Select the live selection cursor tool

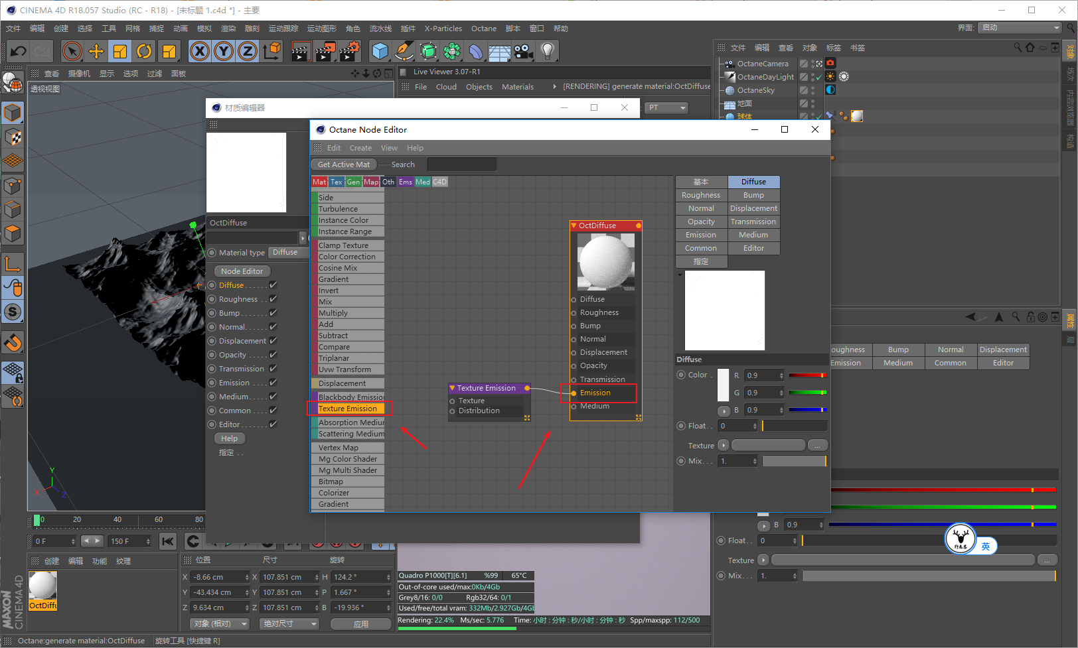[x=72, y=51]
